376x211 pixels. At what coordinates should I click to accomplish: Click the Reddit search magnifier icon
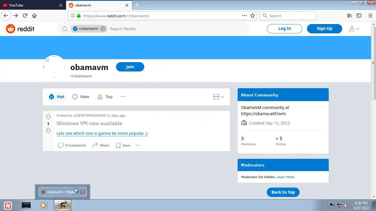coord(65,29)
